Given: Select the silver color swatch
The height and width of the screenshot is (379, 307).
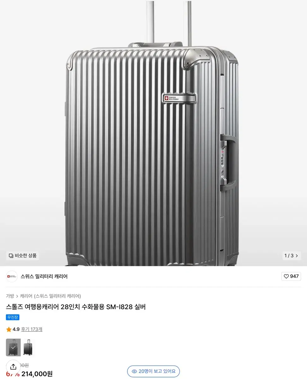Looking at the screenshot, I should coord(13,347).
